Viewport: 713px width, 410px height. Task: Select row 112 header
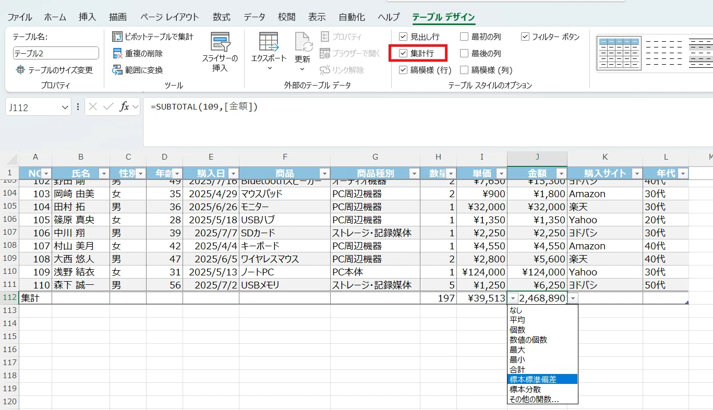pyautogui.click(x=9, y=298)
